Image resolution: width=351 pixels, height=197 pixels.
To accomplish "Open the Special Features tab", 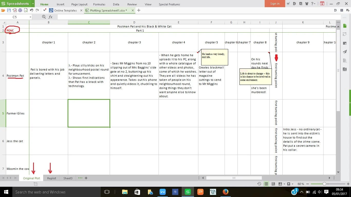I will (169, 4).
